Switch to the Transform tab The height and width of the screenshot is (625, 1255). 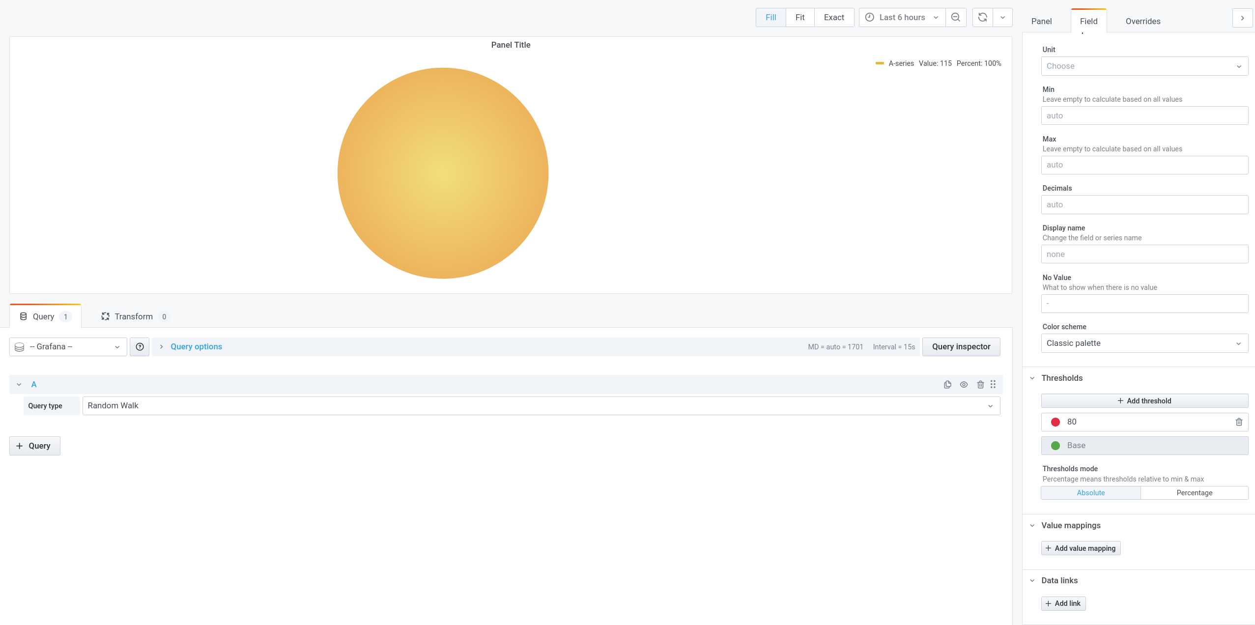[133, 316]
